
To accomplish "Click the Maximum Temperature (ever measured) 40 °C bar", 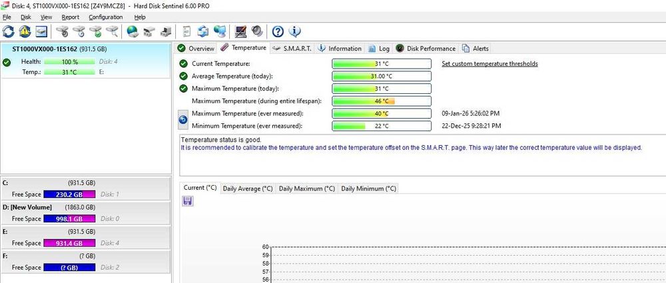I will pyautogui.click(x=382, y=113).
